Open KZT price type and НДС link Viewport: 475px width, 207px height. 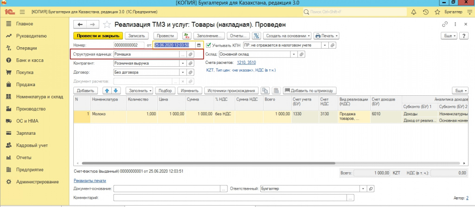pyautogui.click(x=241, y=70)
